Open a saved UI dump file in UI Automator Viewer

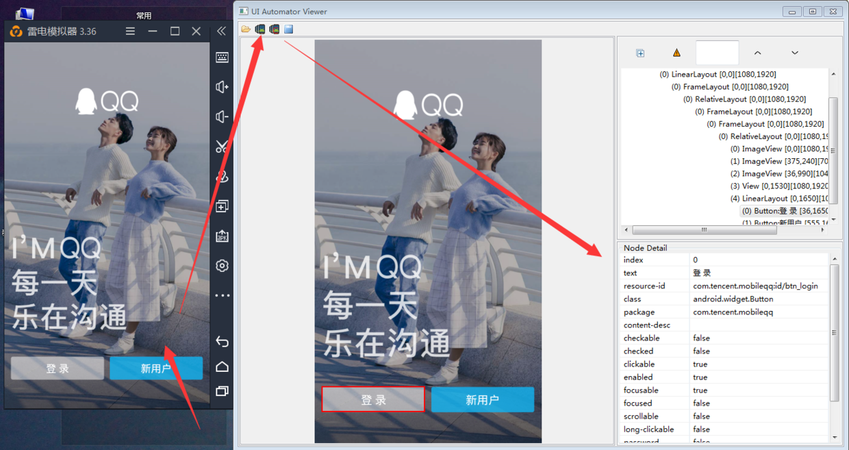[246, 29]
